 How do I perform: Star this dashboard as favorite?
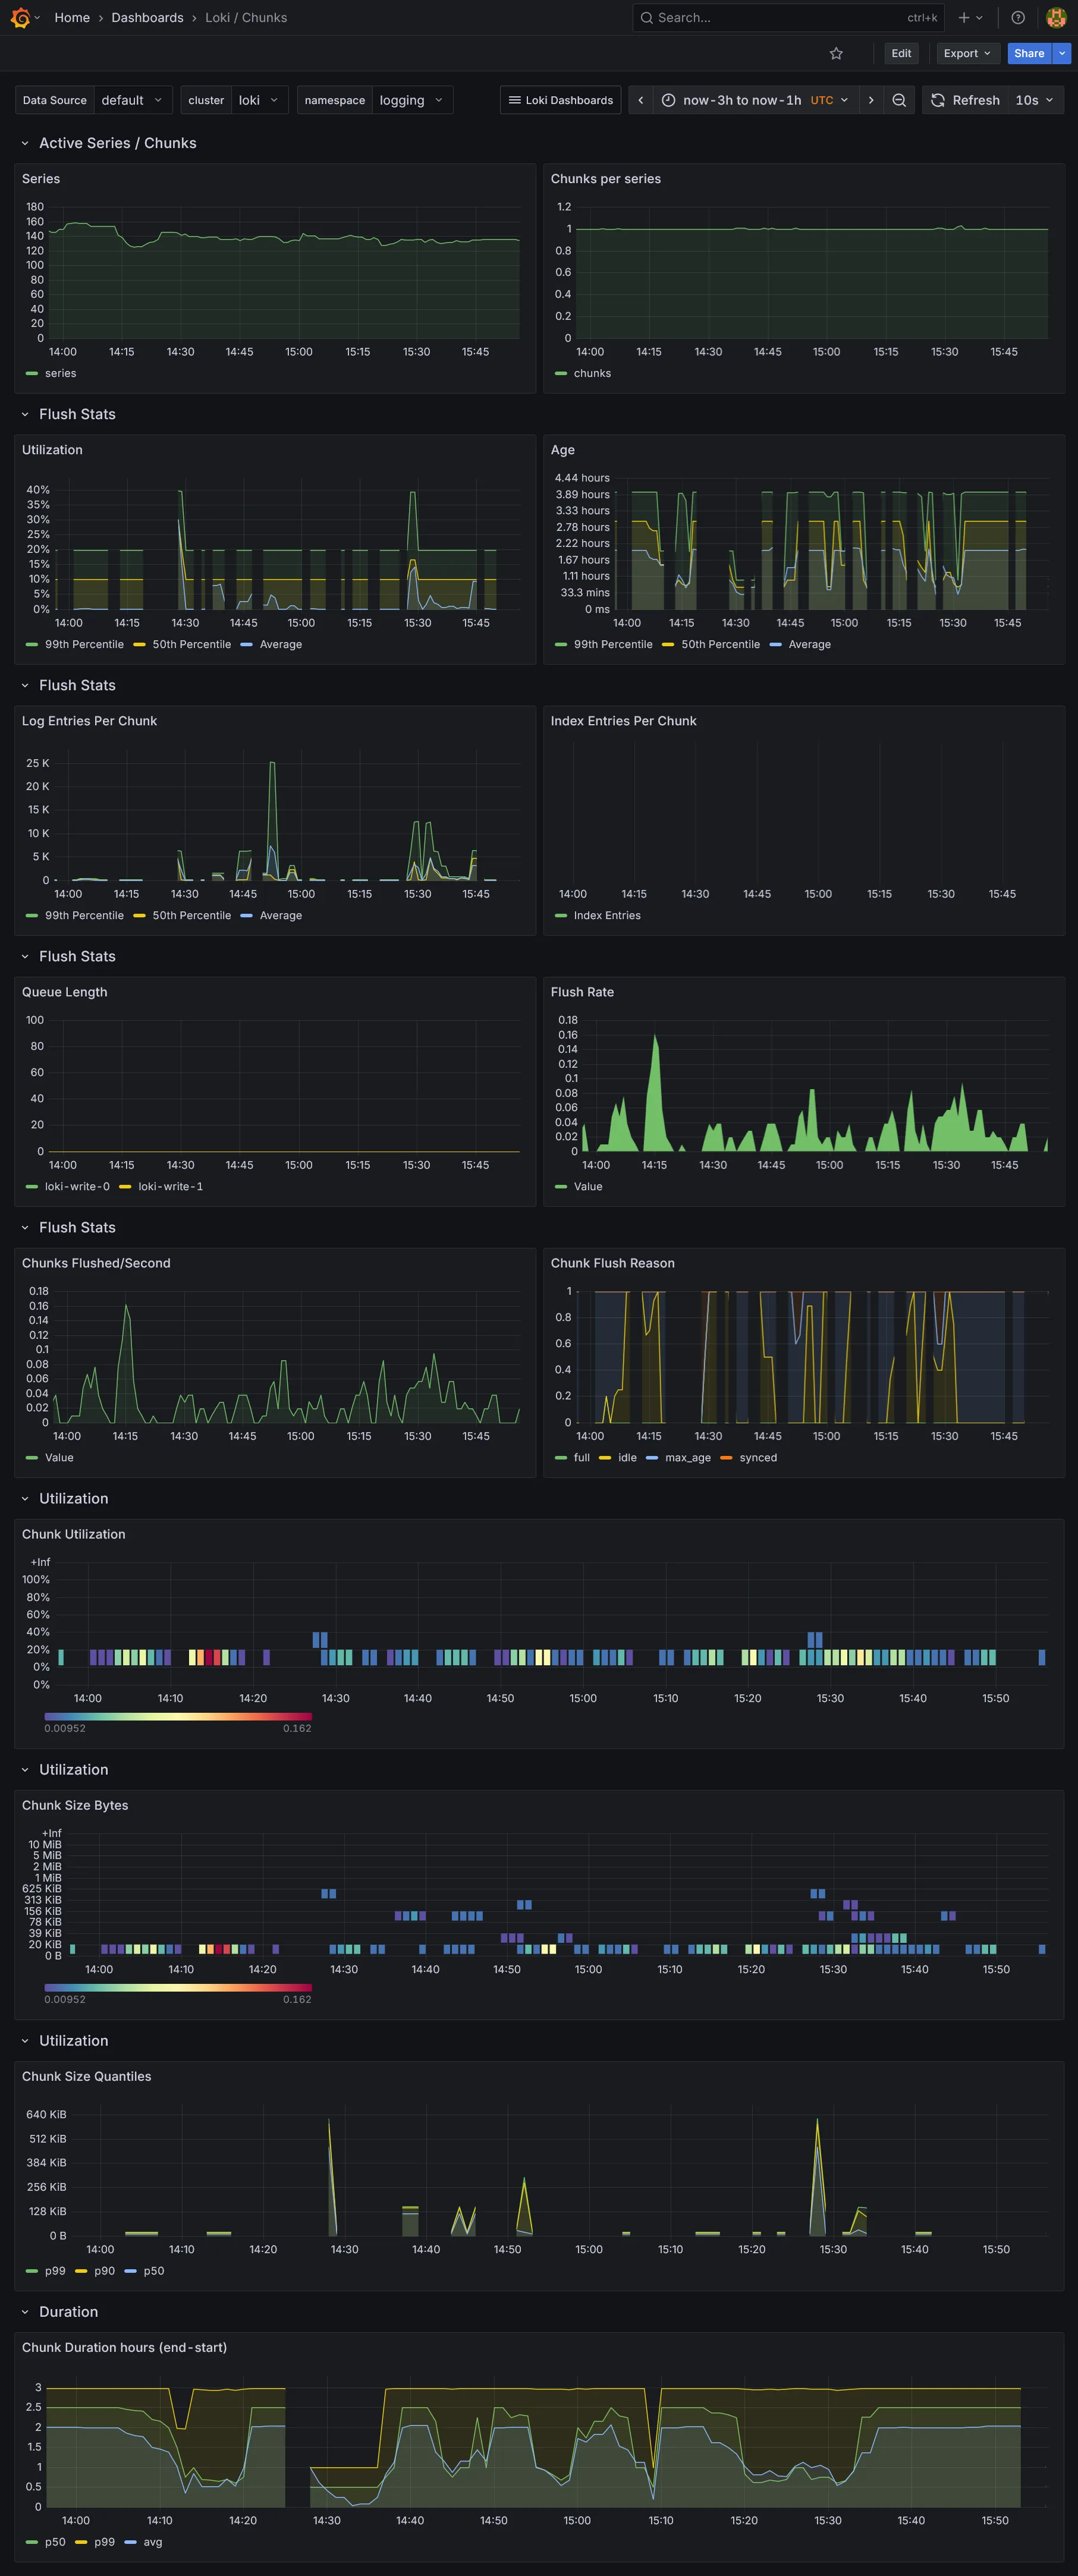[836, 53]
